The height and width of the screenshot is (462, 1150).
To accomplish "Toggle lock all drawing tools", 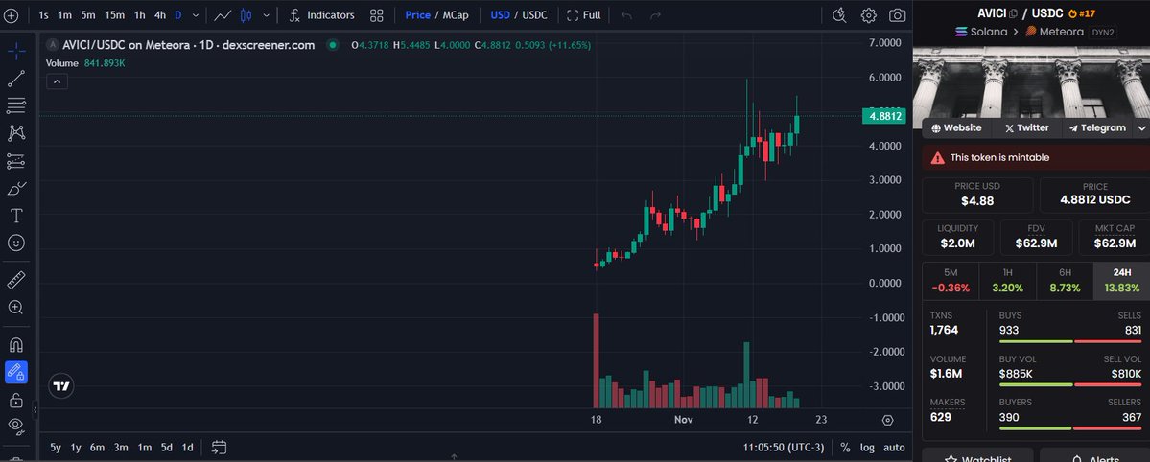I will pyautogui.click(x=16, y=401).
